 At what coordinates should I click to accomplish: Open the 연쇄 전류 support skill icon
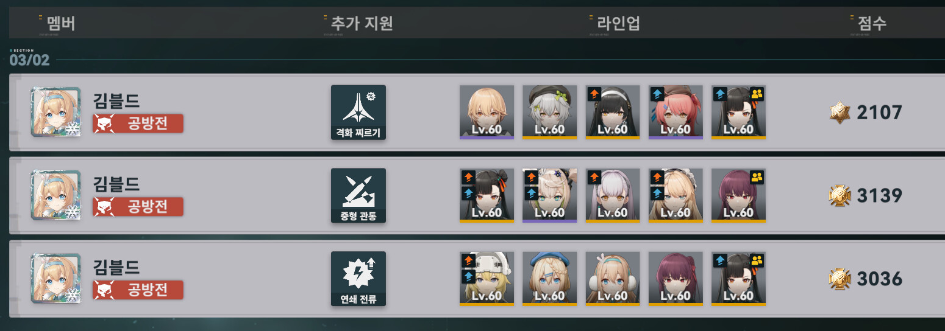click(x=358, y=279)
